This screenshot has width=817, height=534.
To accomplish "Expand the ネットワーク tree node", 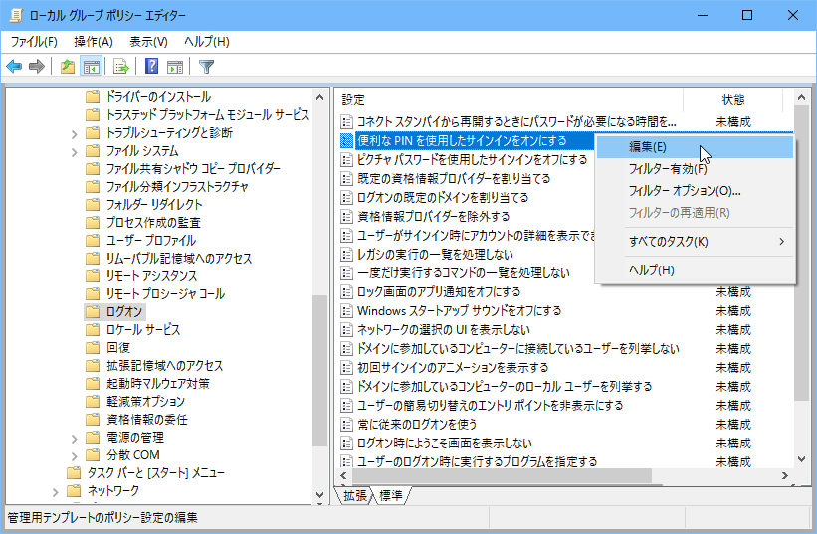I will [x=56, y=492].
